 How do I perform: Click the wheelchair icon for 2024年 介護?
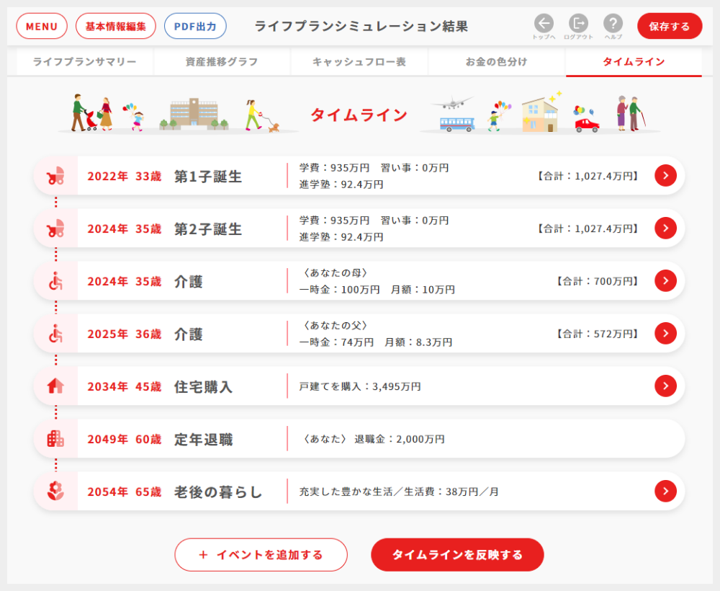click(x=55, y=281)
